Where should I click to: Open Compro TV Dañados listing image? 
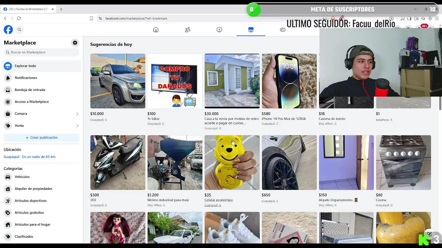coord(175,81)
